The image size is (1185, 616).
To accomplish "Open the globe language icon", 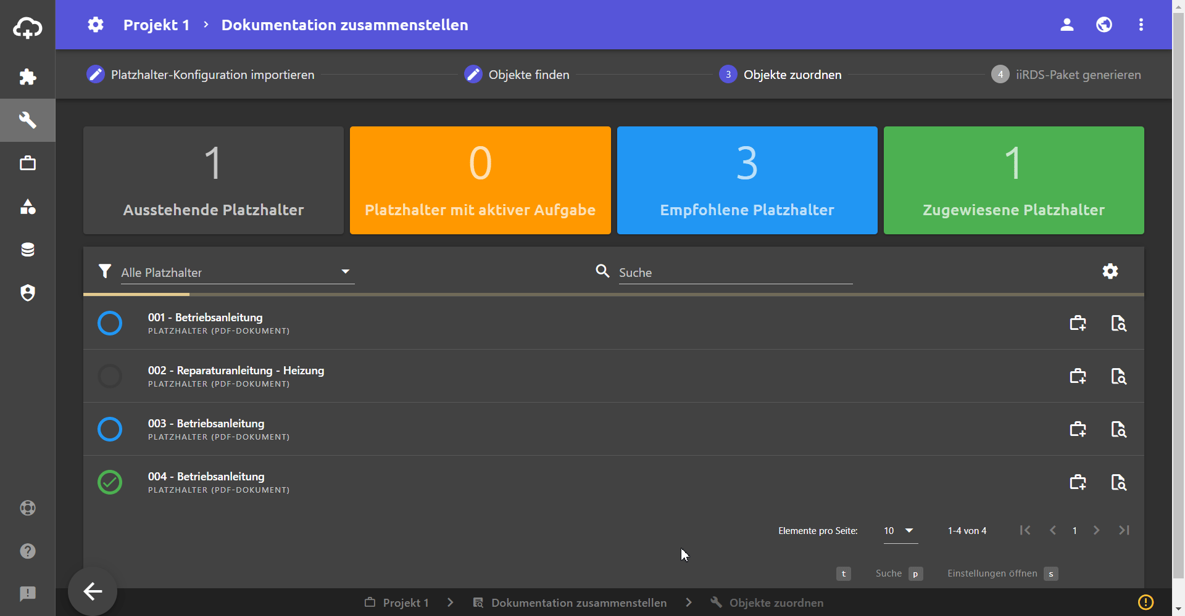I will [x=1104, y=25].
